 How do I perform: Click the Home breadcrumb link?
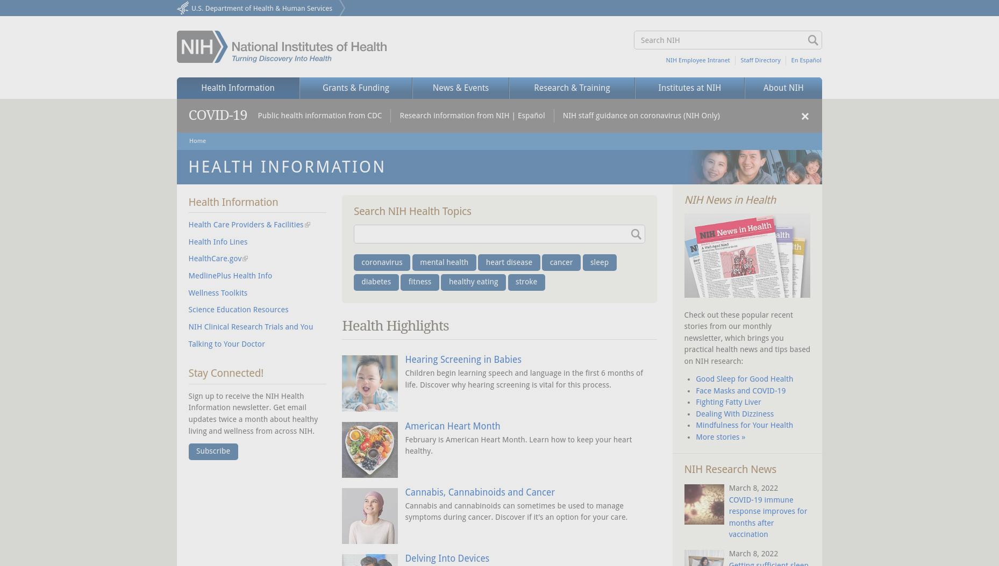[197, 141]
